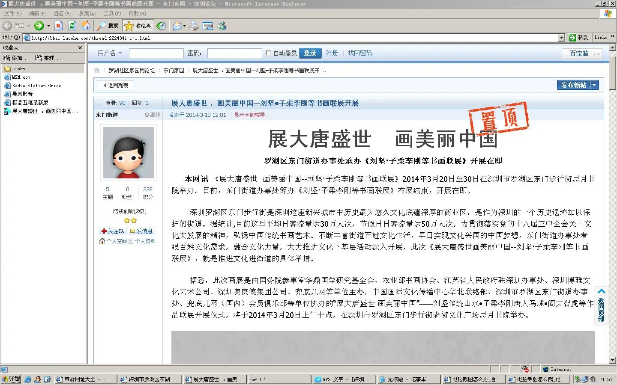Click the History icon in toolbar

pyautogui.click(x=161, y=26)
